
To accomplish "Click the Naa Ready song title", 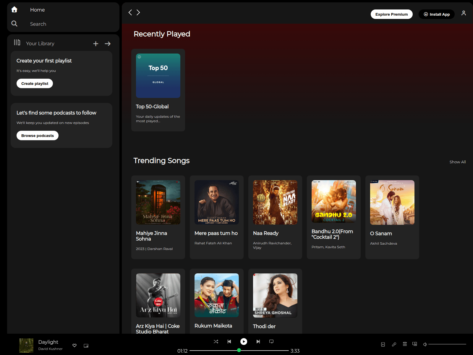I will [x=266, y=233].
